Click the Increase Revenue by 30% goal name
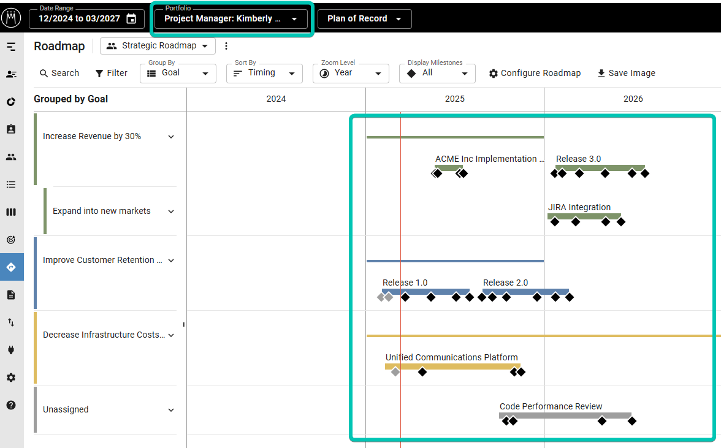Screen dimensions: 721x448 tap(92, 136)
